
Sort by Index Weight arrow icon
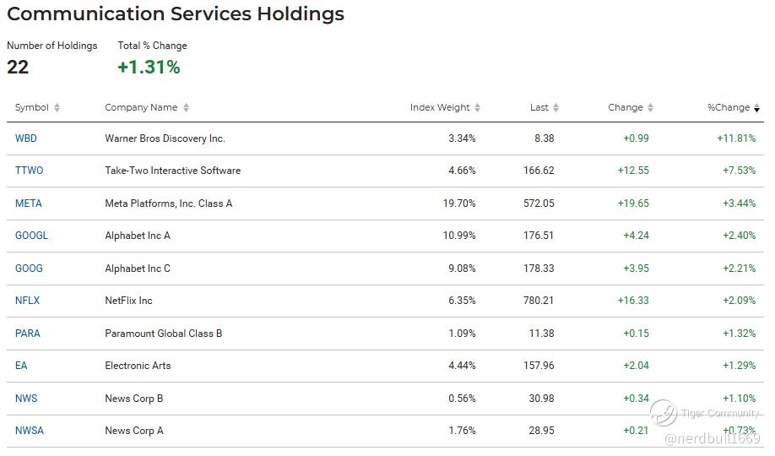tap(478, 108)
